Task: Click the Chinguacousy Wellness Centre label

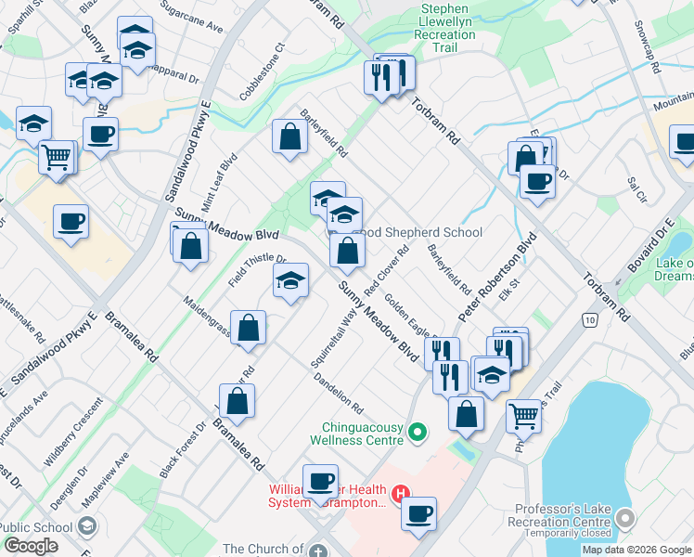Action: click(x=356, y=434)
